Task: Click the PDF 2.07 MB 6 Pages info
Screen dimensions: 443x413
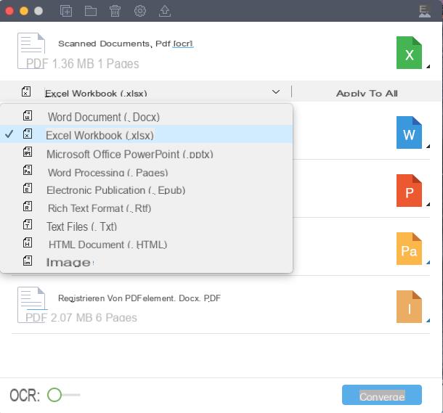Action: click(81, 318)
